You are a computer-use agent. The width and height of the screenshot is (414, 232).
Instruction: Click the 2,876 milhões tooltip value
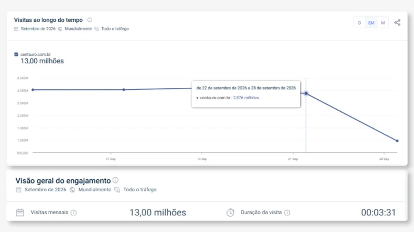pyautogui.click(x=246, y=98)
